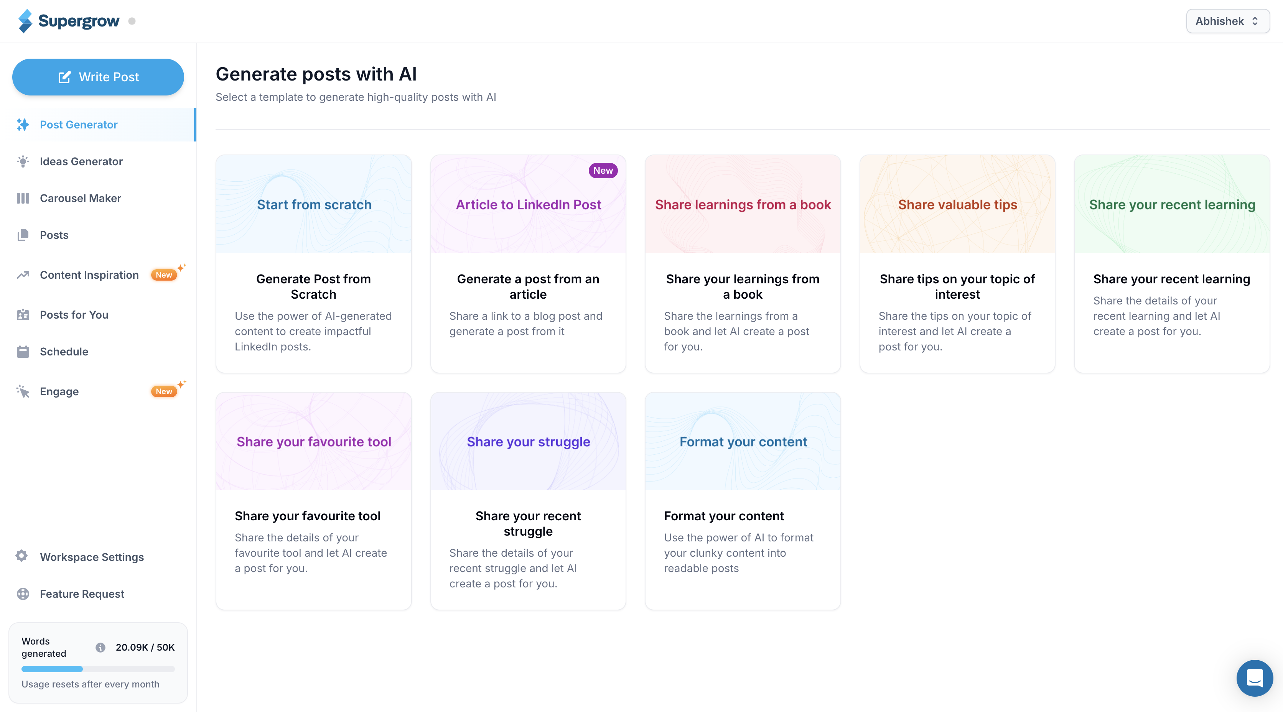Open the Posts section in sidebar
This screenshot has height=712, width=1283.
tap(54, 235)
